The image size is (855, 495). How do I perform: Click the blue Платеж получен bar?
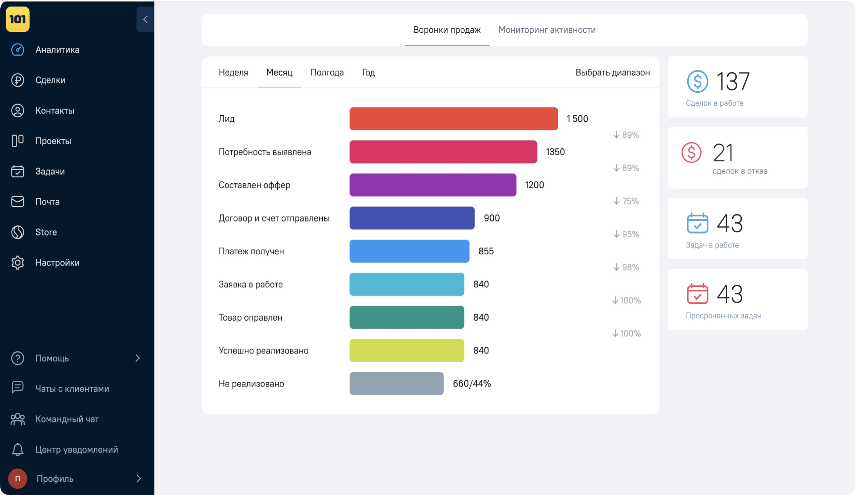coord(409,251)
